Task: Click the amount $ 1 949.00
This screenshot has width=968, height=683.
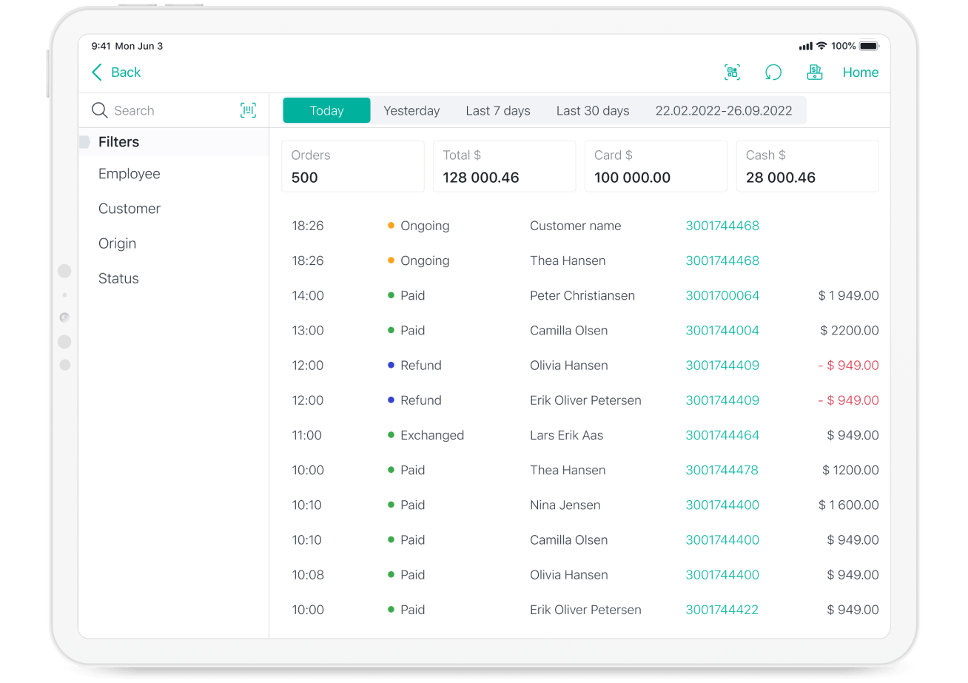Action: pos(849,295)
